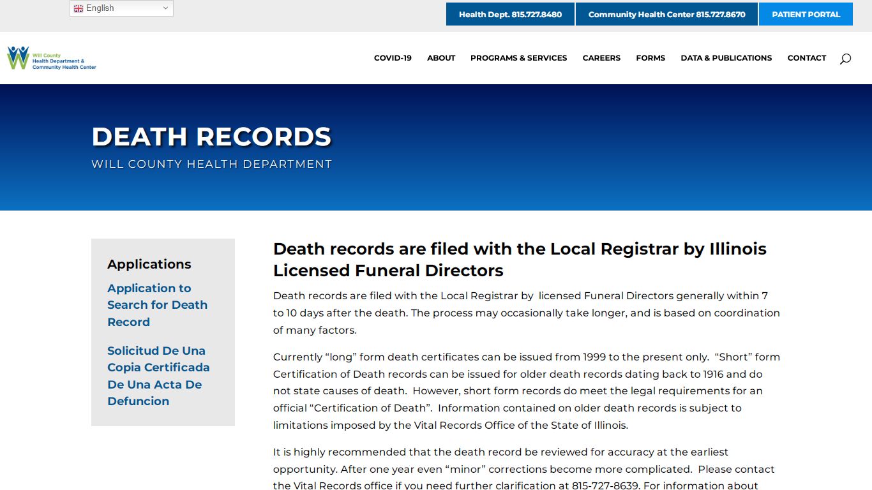Click the Will County Health Department subtitle

(211, 164)
